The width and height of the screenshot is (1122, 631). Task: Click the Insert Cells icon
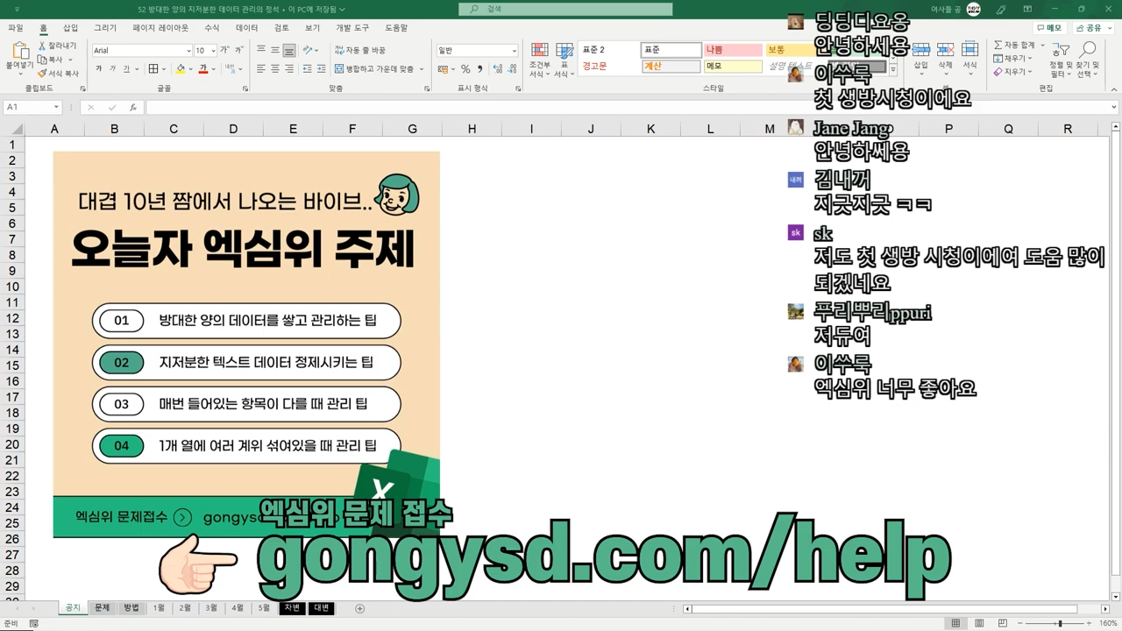(920, 49)
